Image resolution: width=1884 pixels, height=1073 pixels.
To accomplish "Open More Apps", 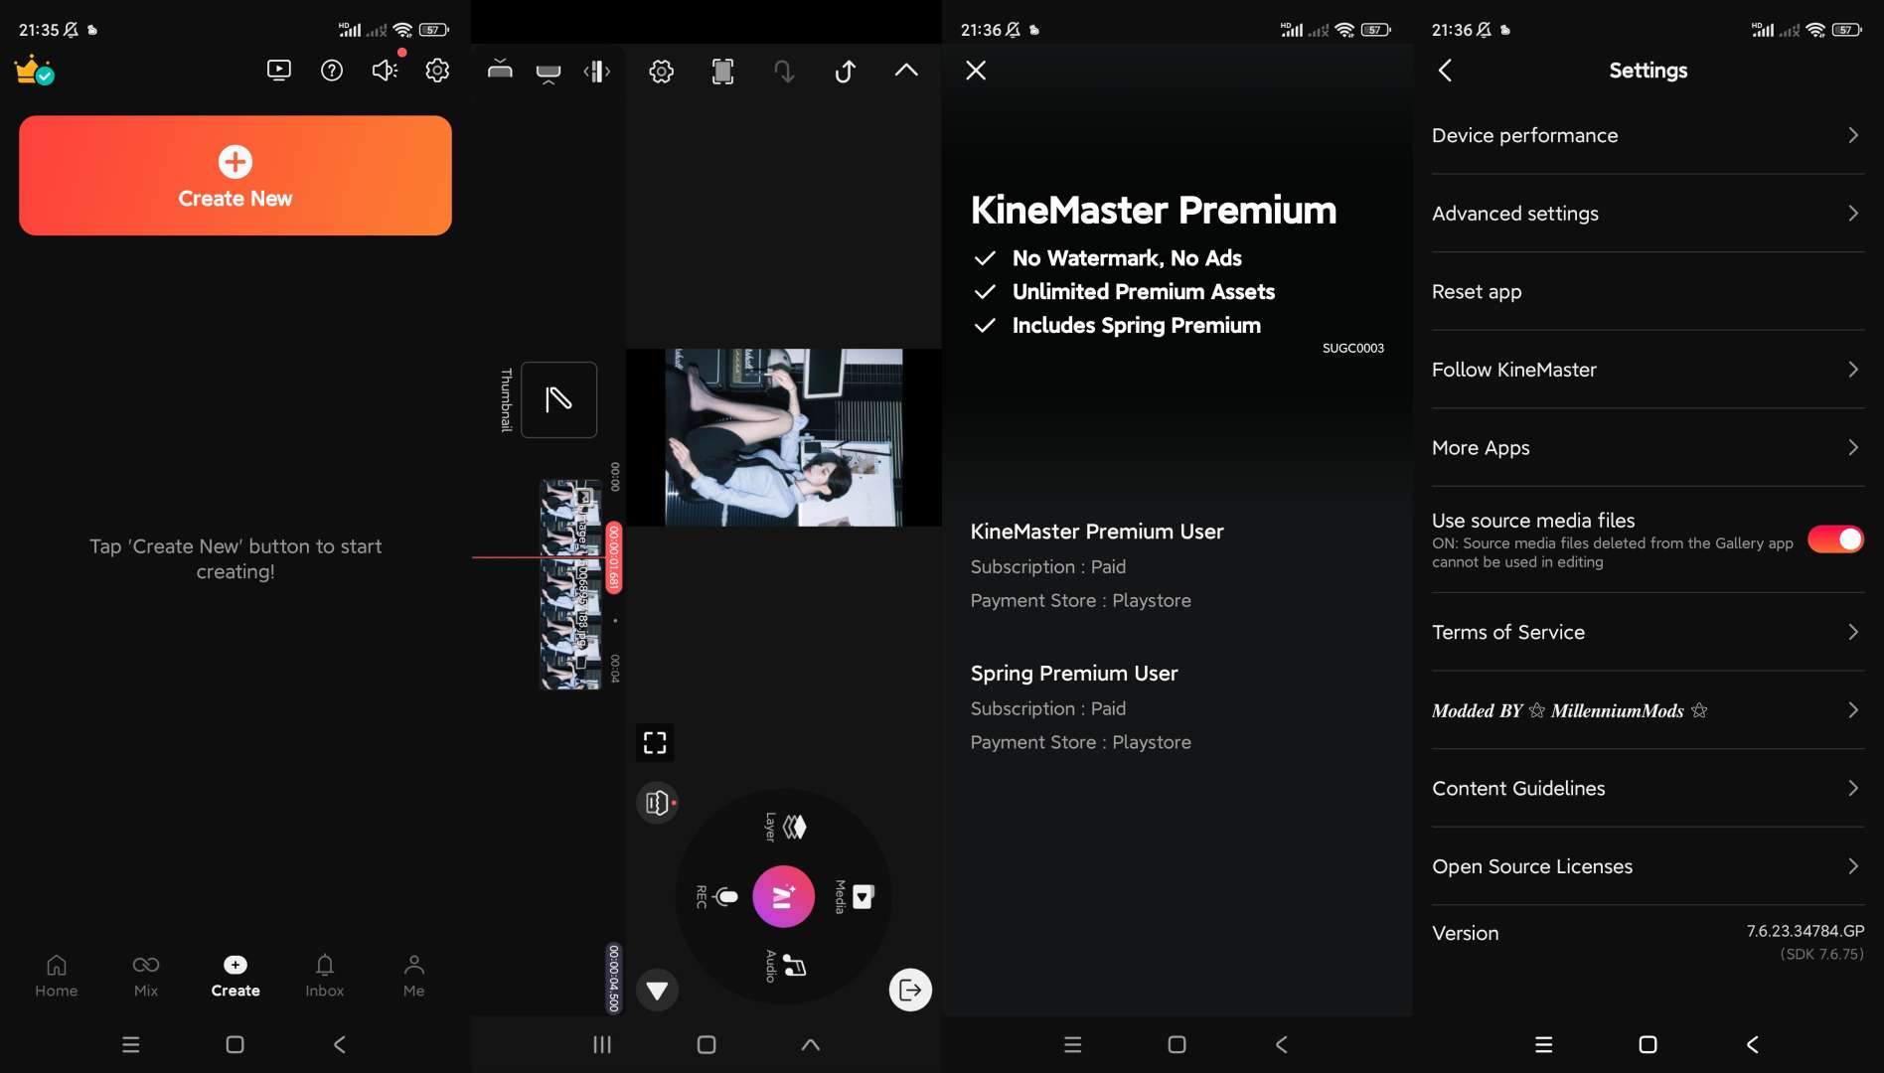I will coord(1648,448).
